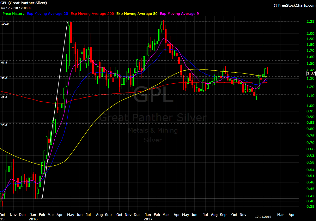Image resolution: width=316 pixels, height=221 pixels.
Task: Click the current price tag 1.37
Action: (311, 74)
